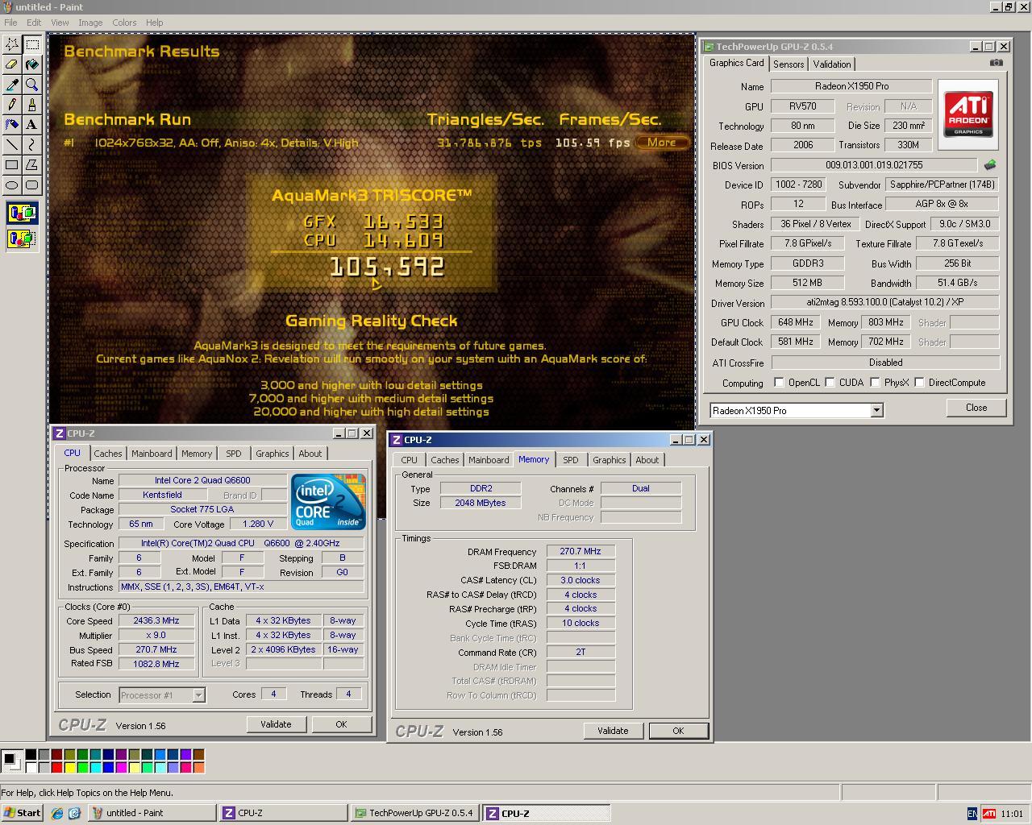Viewport: 1032px width, 825px height.
Task: Toggle the PhysX checkbox
Action: point(875,383)
